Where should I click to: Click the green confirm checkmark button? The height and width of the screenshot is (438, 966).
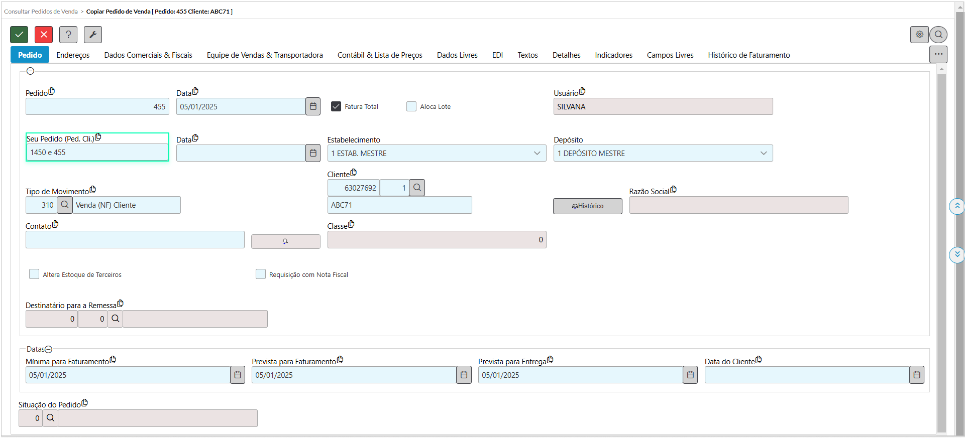(19, 35)
